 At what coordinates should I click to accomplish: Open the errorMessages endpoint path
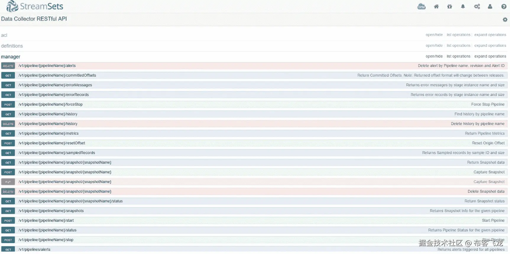point(55,85)
